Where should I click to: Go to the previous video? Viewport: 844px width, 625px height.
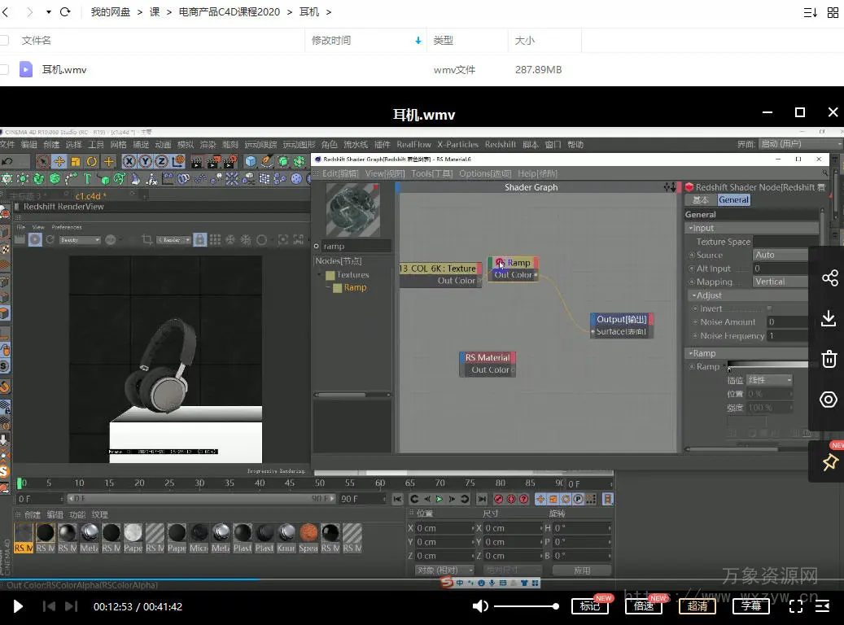coord(49,606)
